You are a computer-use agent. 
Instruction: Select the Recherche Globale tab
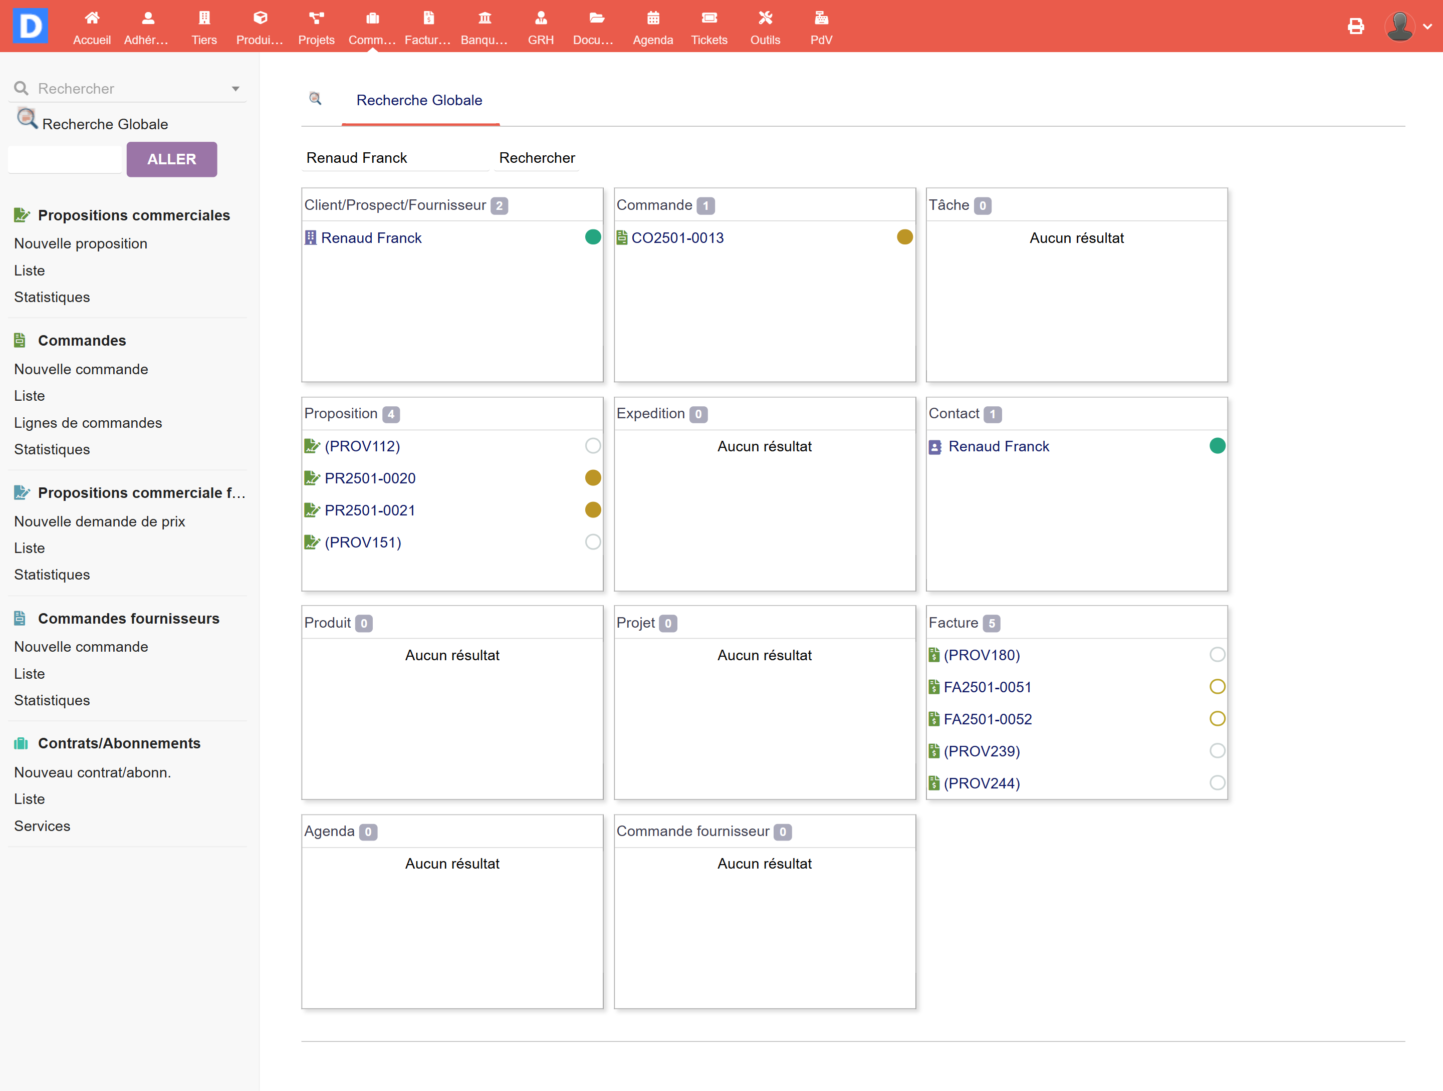point(419,100)
